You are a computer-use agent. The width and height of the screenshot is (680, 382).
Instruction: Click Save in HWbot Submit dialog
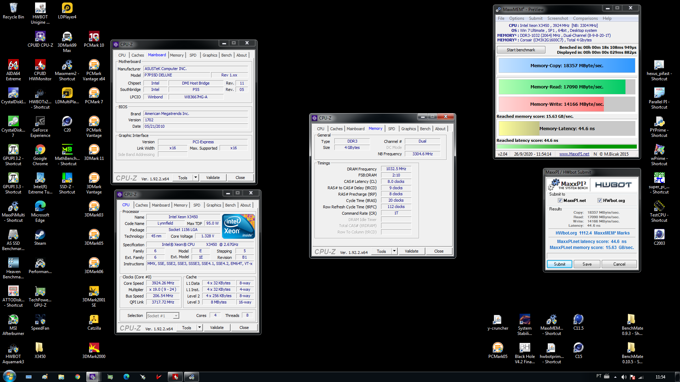click(x=587, y=264)
